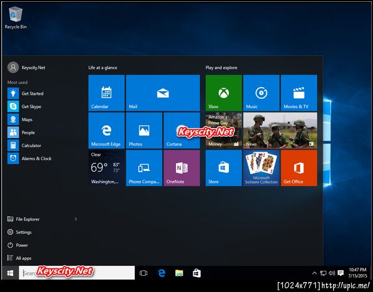Open the Phone Companion tile
The height and width of the screenshot is (292, 373).
144,168
